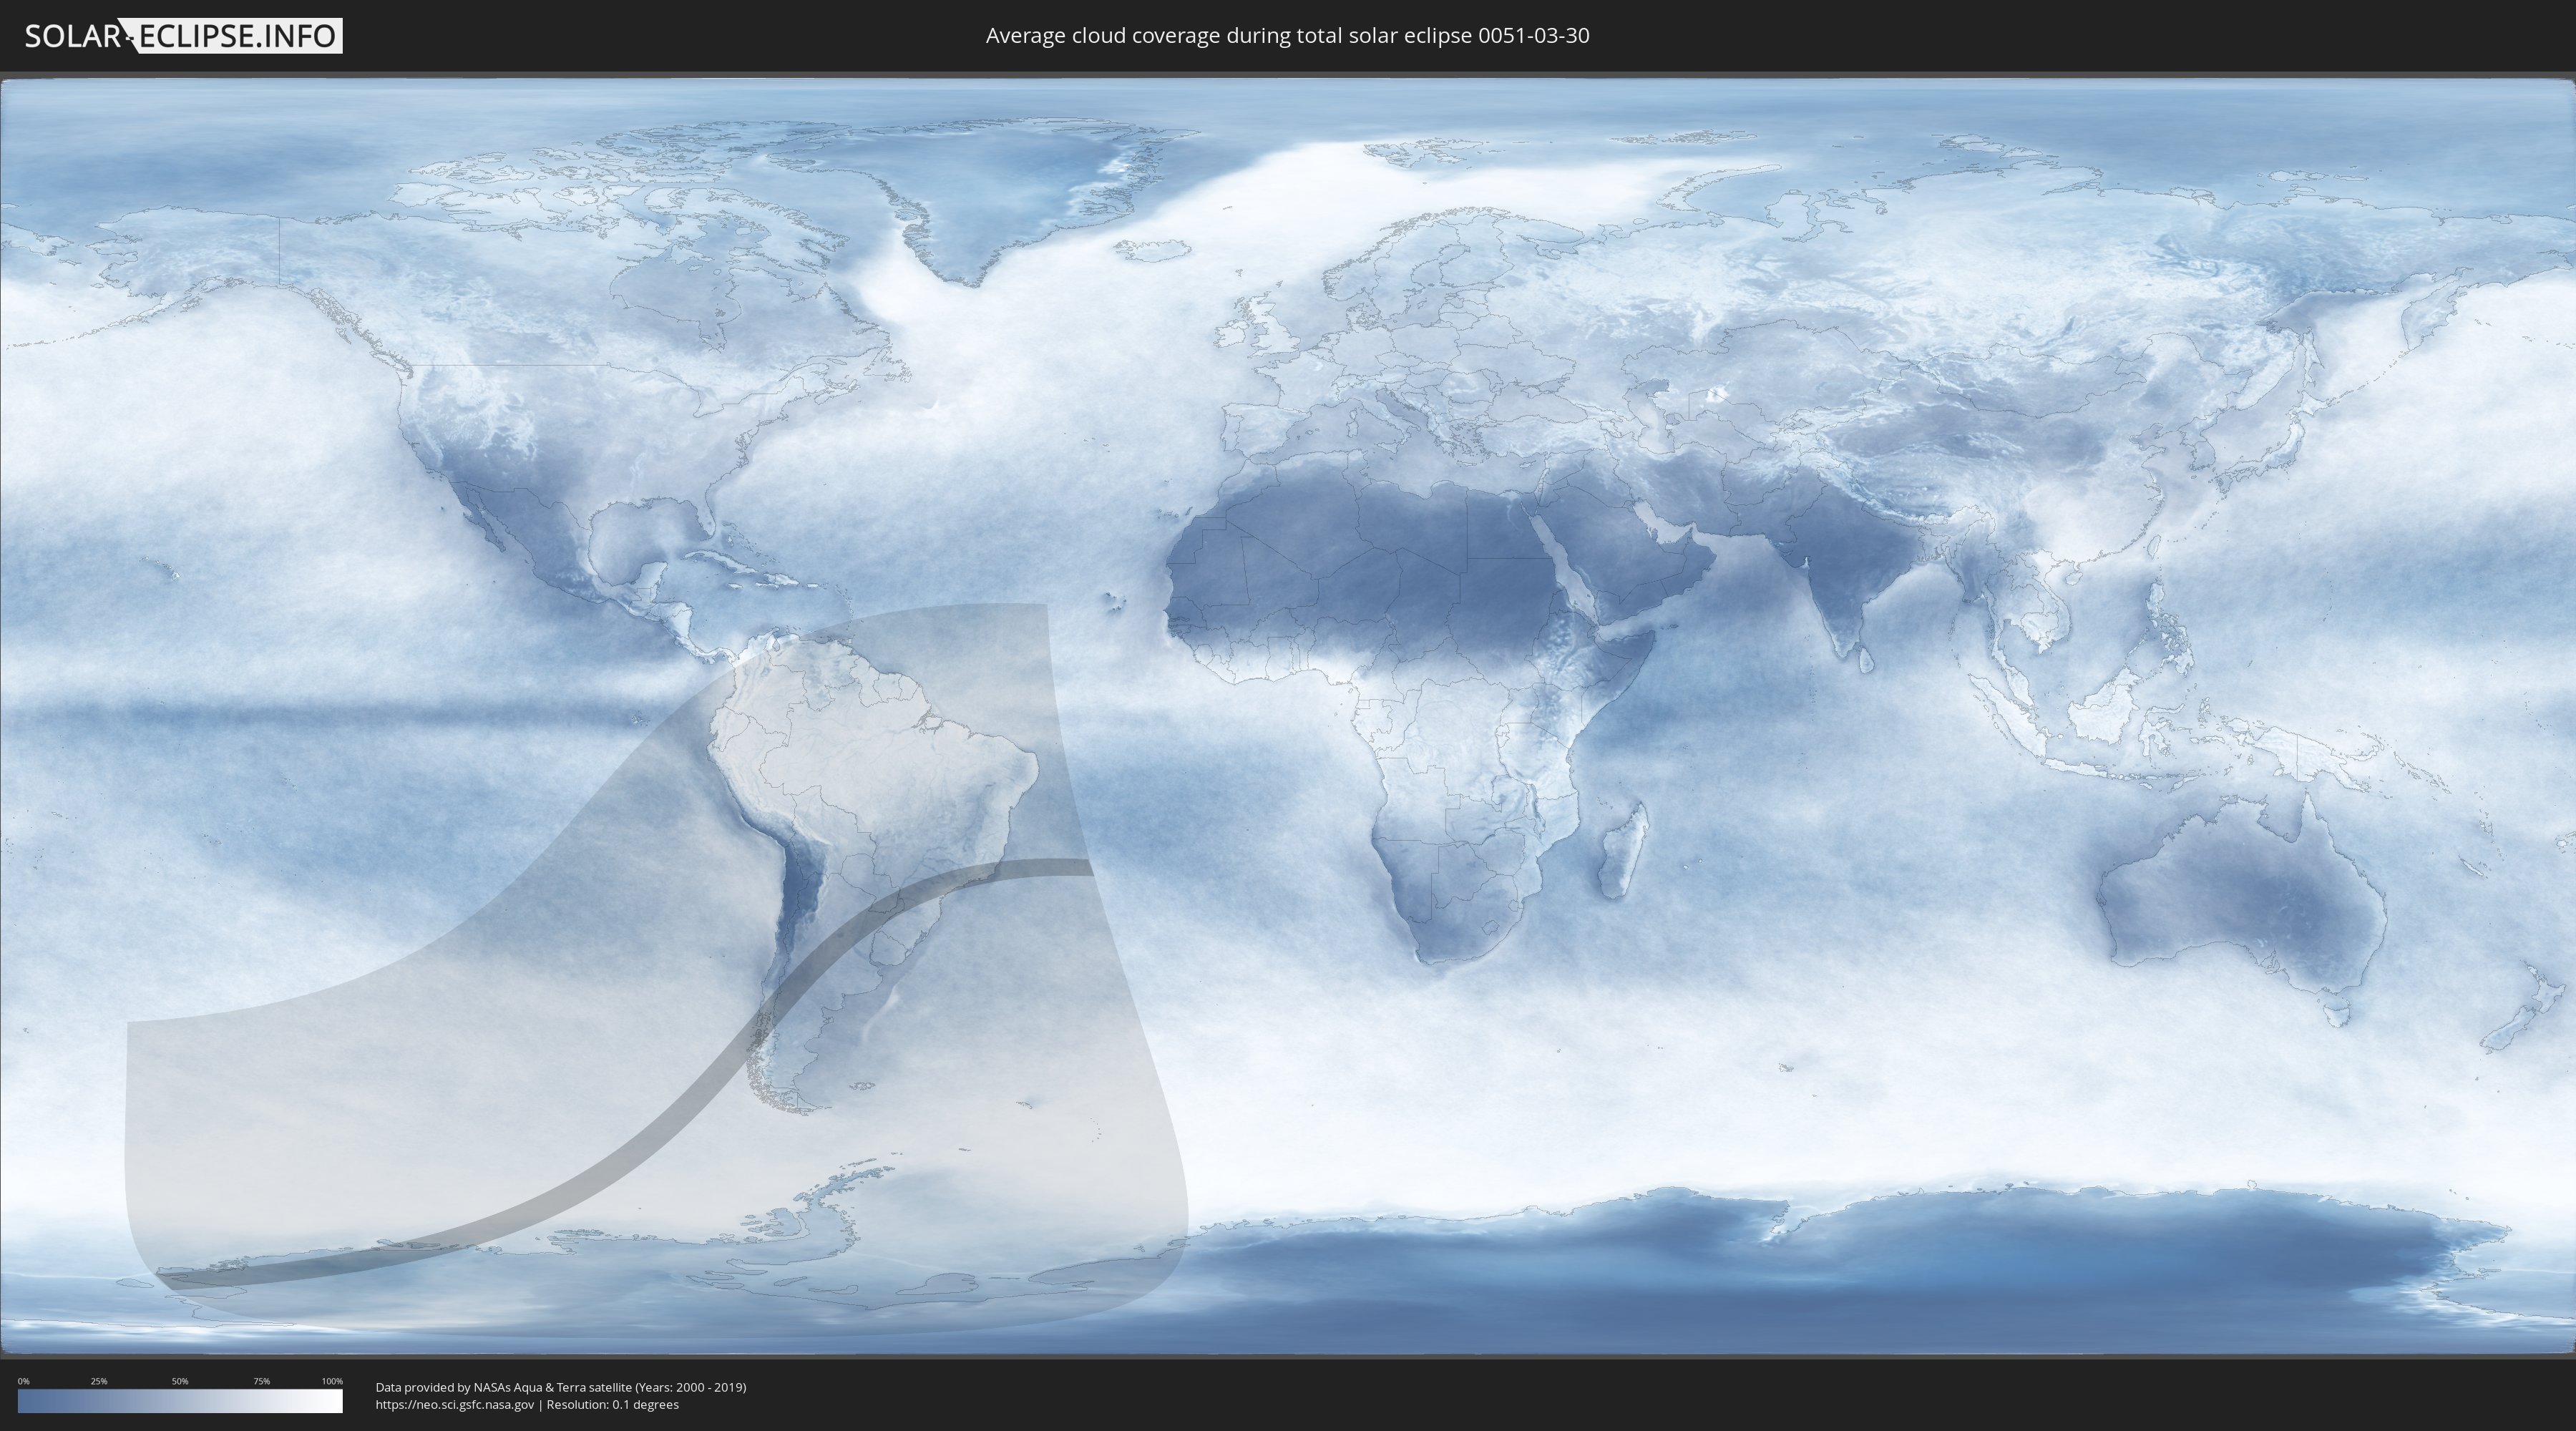Click the '100%' legend label

pos(332,1381)
